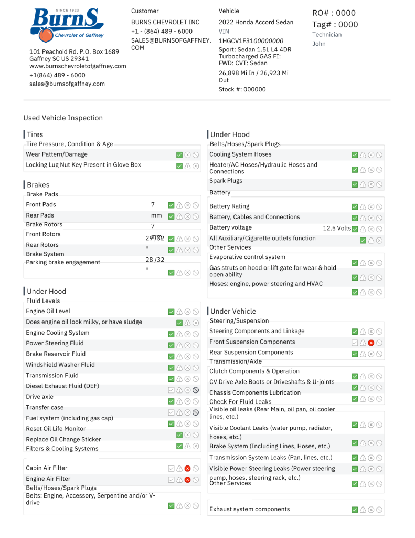This screenshot has width=415, height=538.
Task: Click the not-applicable icon for Diesel Exhaust Fluid
Action: click(x=195, y=390)
